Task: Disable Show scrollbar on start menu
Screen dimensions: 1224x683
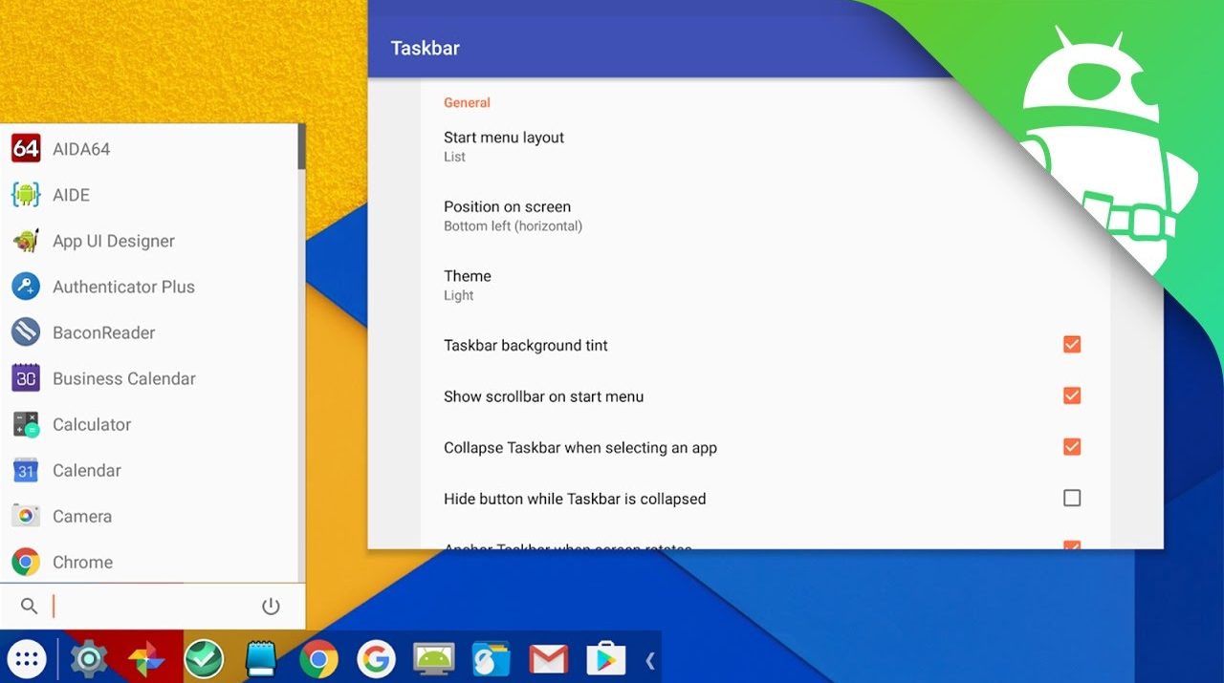Action: [x=1072, y=395]
